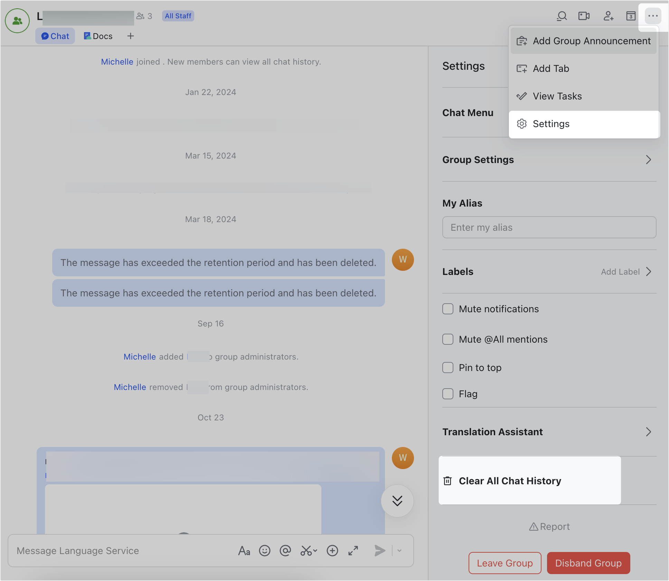Expand the message editor with arrows icon

pyautogui.click(x=353, y=551)
